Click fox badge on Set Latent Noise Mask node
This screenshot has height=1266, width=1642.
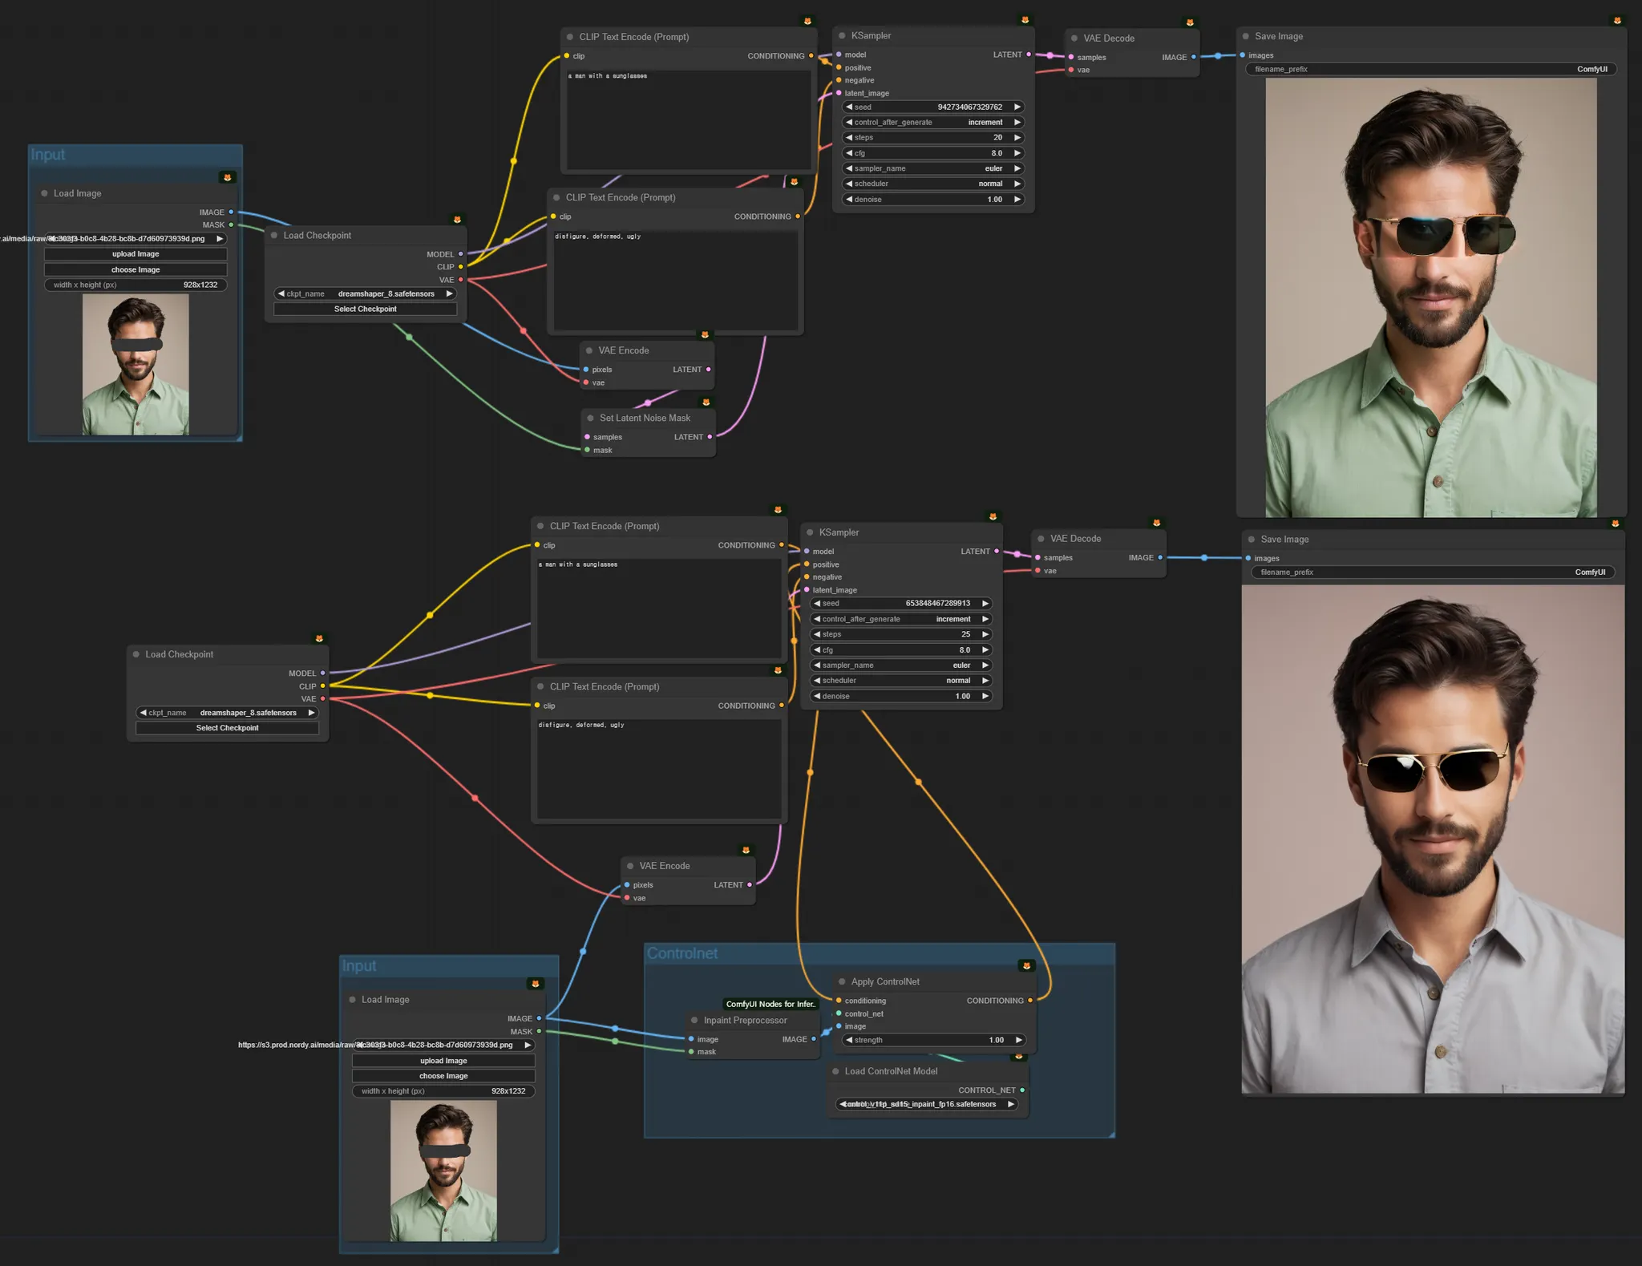click(x=706, y=402)
